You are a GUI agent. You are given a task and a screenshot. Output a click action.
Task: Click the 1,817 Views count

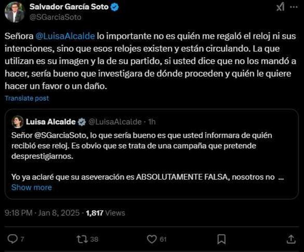click(106, 213)
